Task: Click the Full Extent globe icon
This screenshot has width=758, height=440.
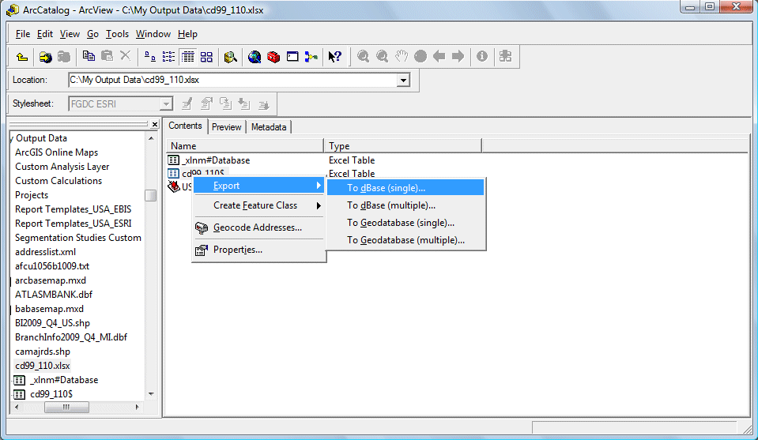Action: (420, 57)
